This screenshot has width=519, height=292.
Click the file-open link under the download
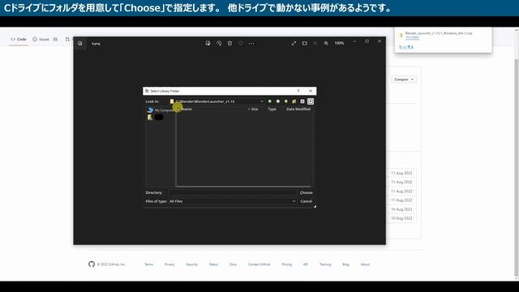(x=413, y=37)
